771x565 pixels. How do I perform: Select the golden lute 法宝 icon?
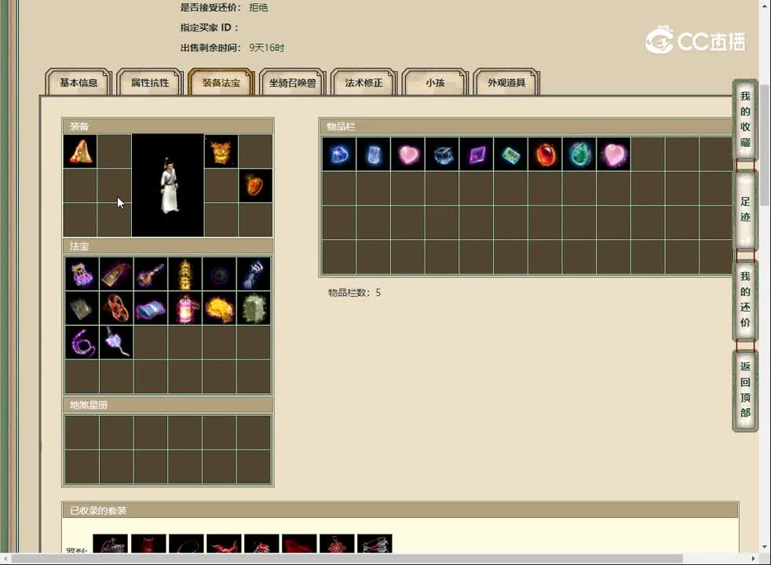(151, 274)
